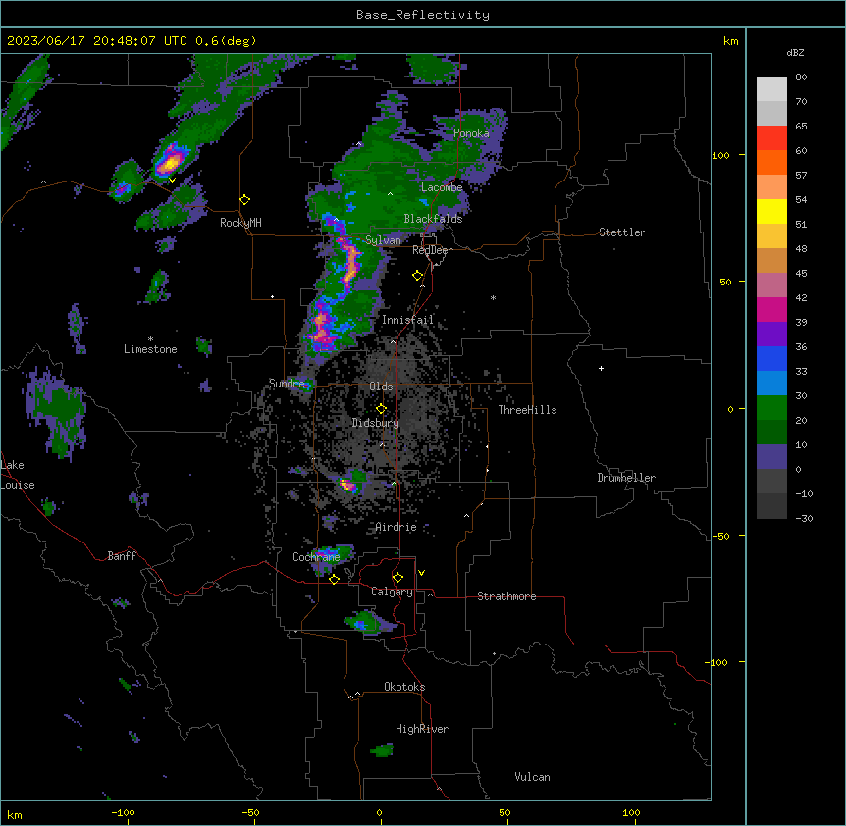Image resolution: width=846 pixels, height=826 pixels.
Task: Click the RockyMH label
Action: pos(240,223)
